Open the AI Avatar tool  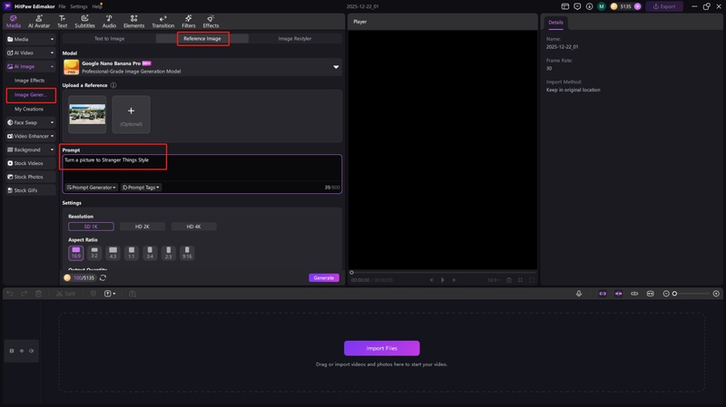[x=39, y=21]
